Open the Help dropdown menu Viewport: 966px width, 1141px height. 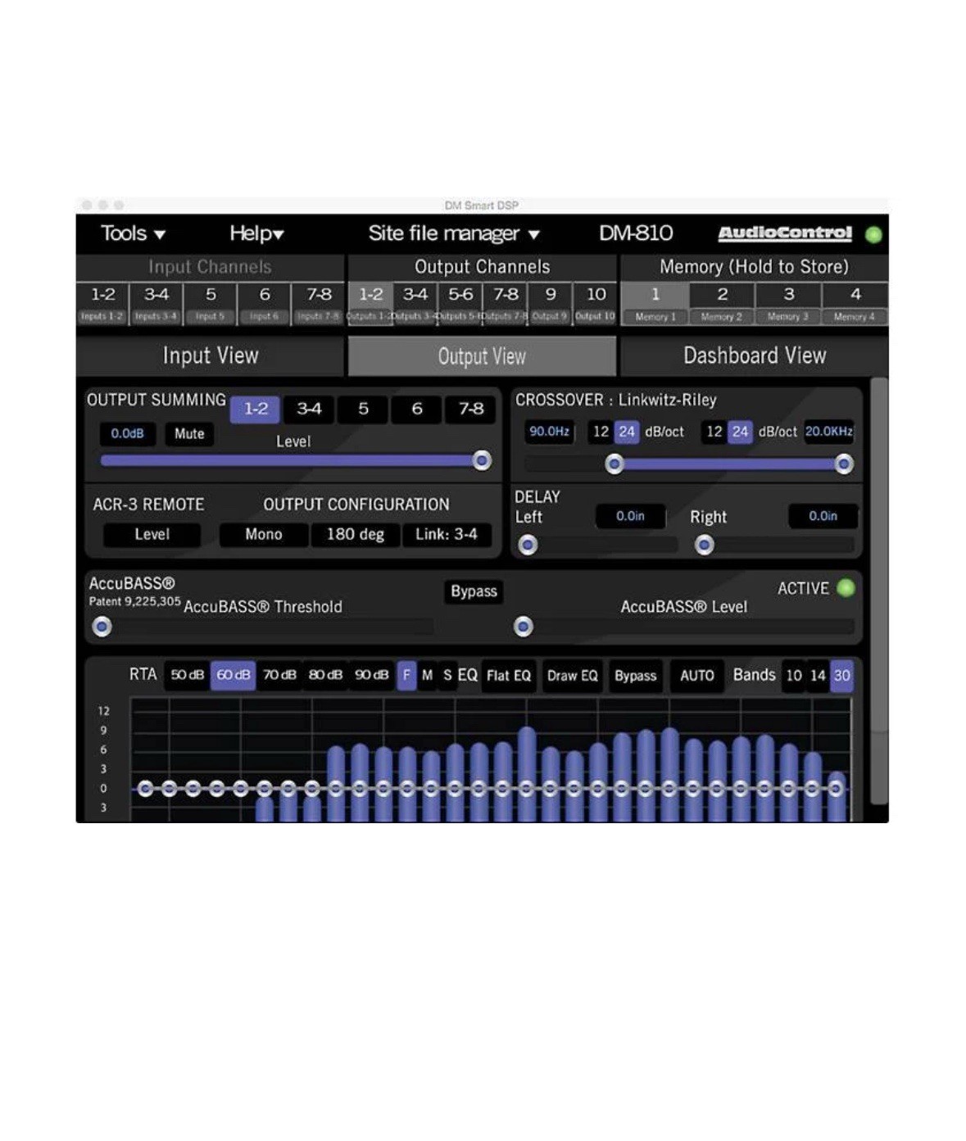(x=256, y=233)
